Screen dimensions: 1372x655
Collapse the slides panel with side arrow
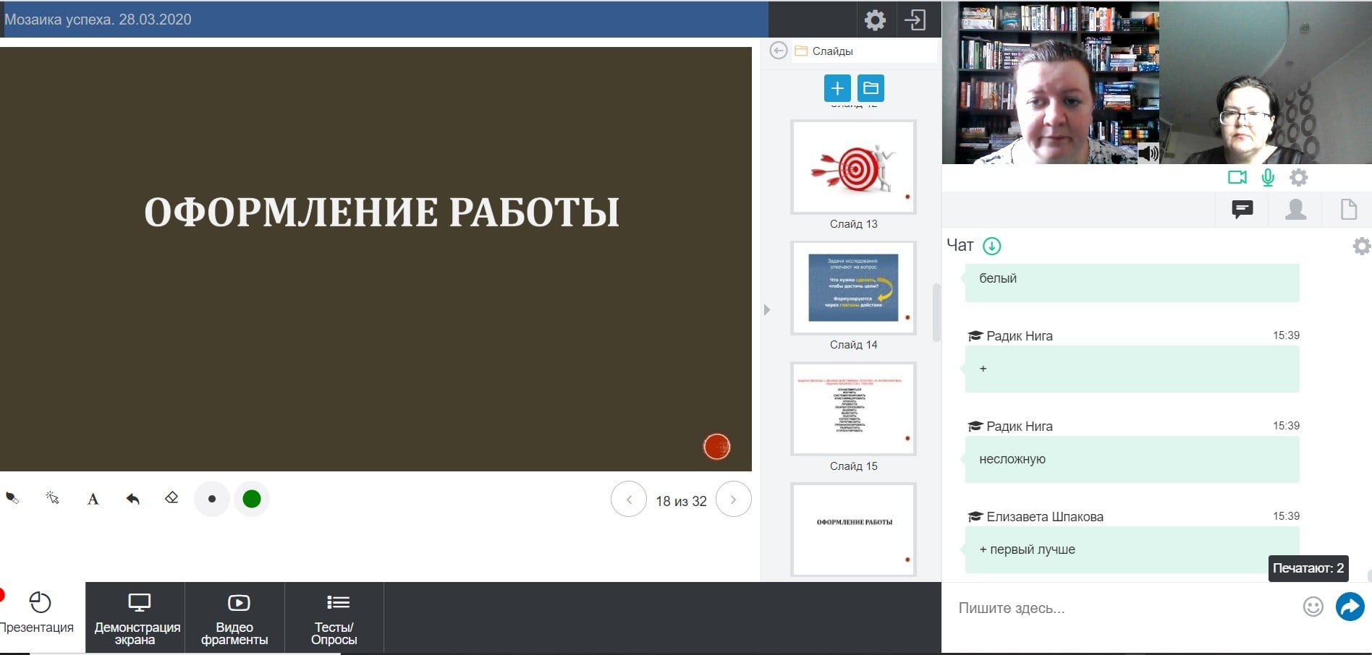pyautogui.click(x=767, y=310)
